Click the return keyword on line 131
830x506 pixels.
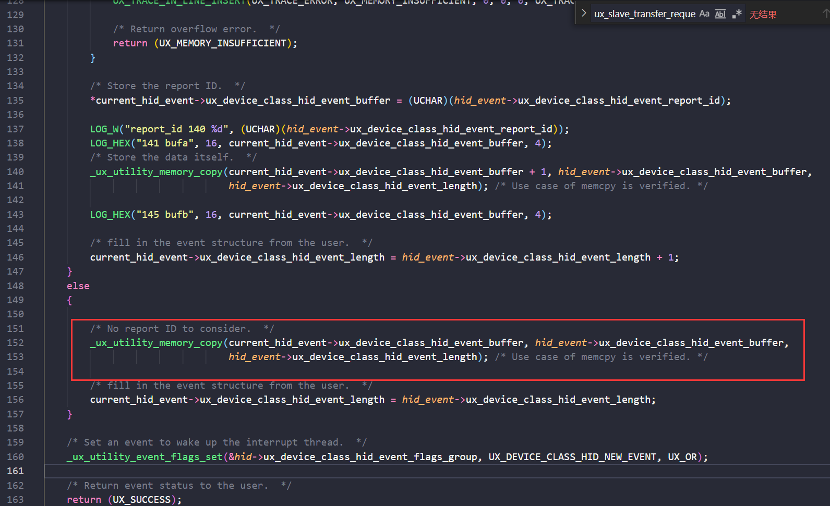pyautogui.click(x=130, y=43)
